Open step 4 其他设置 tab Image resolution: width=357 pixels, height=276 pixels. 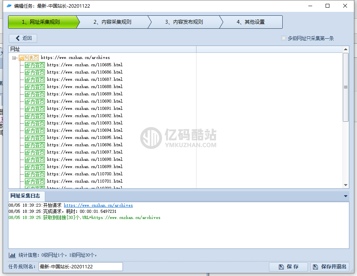tap(251, 22)
